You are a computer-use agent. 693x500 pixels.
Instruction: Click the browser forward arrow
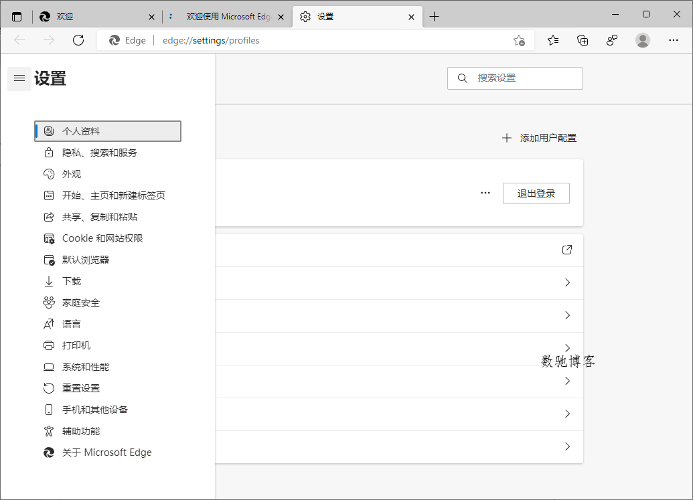point(49,40)
